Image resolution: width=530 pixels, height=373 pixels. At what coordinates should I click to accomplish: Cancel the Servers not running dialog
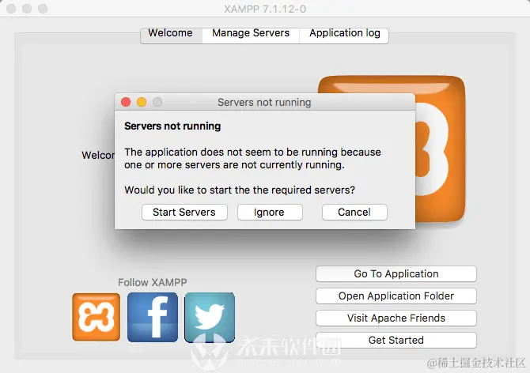coord(354,212)
